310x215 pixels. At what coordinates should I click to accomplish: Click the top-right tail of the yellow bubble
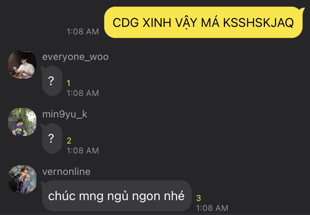click(x=302, y=9)
